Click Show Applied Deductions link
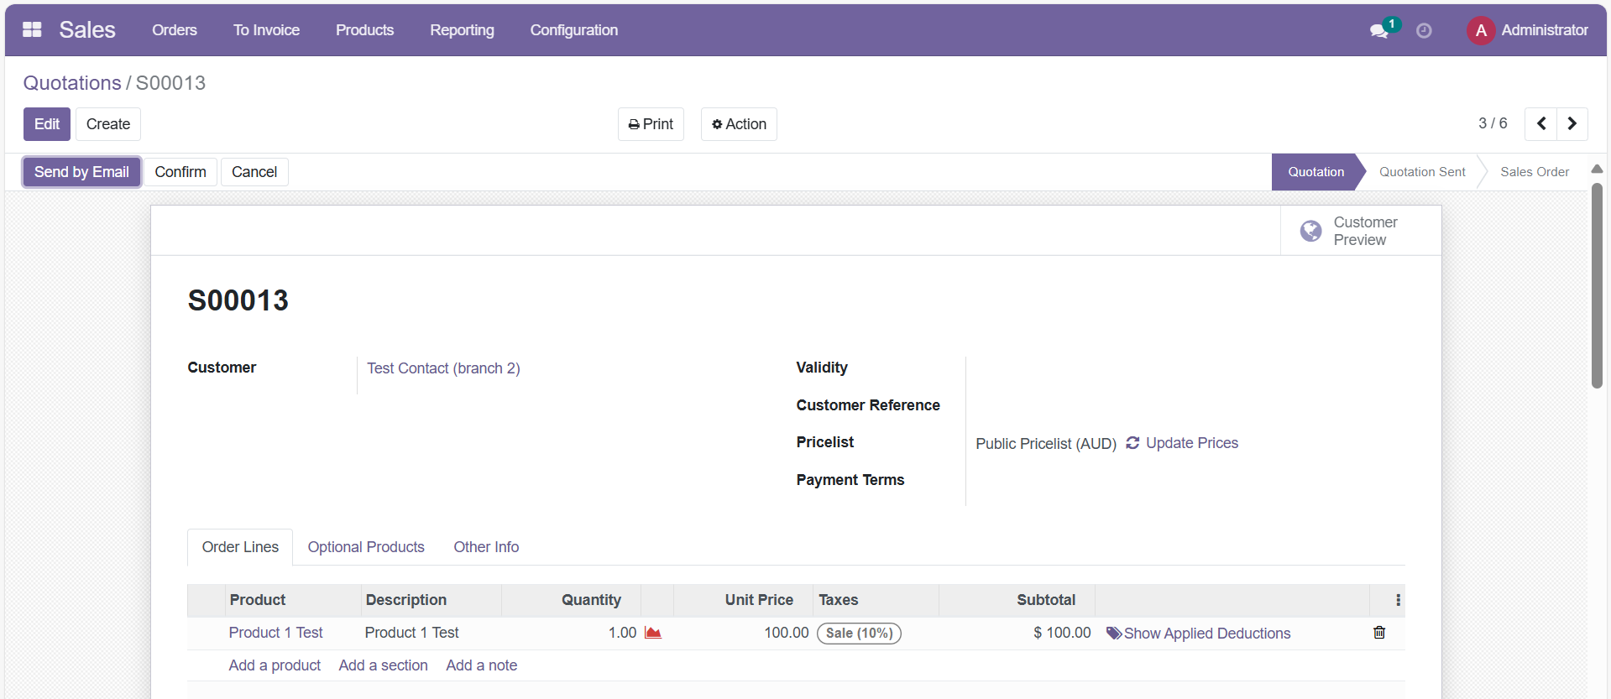 [x=1207, y=634]
